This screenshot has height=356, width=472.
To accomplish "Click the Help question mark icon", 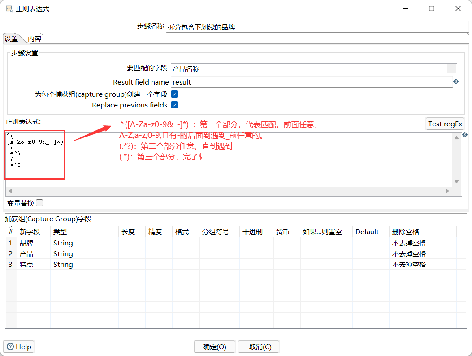I will [10, 347].
